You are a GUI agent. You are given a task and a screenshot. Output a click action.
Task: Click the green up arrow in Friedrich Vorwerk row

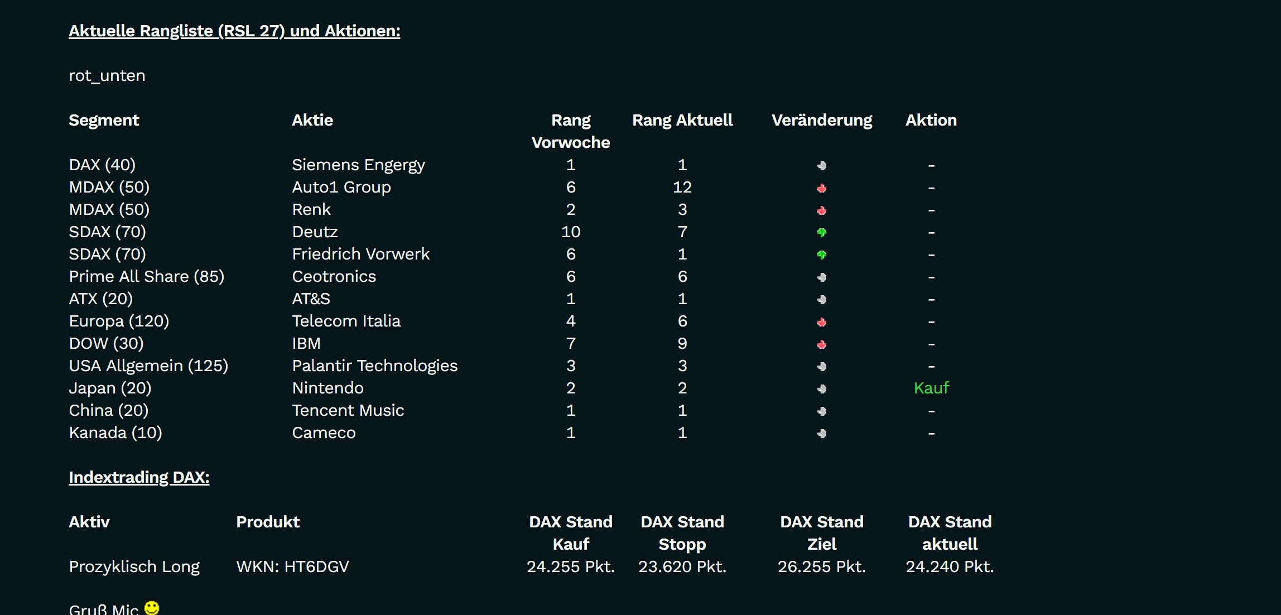click(822, 255)
